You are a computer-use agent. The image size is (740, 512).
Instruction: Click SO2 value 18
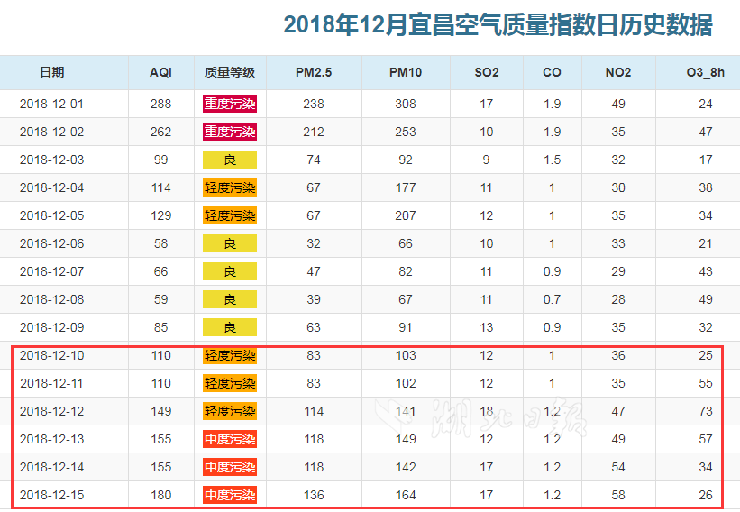tap(487, 411)
